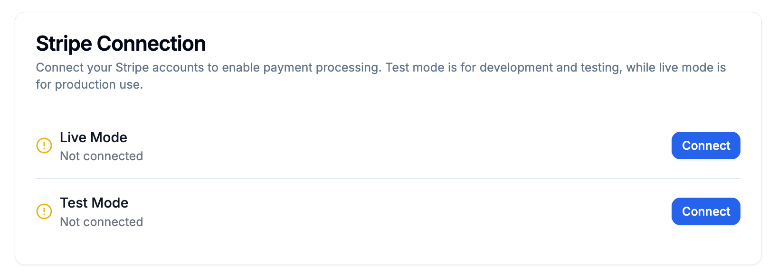Image resolution: width=778 pixels, height=273 pixels.
Task: Click Not connected status under Live Mode
Action: point(101,156)
